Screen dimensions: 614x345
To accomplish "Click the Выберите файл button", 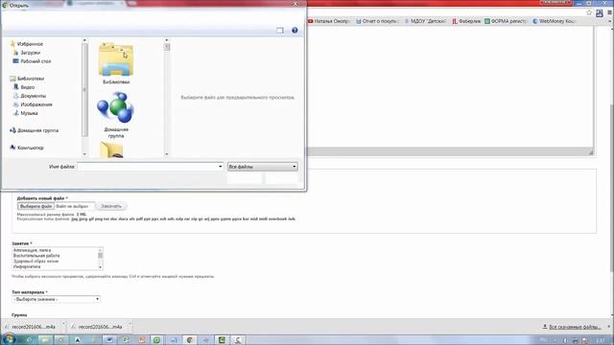I will 35,206.
